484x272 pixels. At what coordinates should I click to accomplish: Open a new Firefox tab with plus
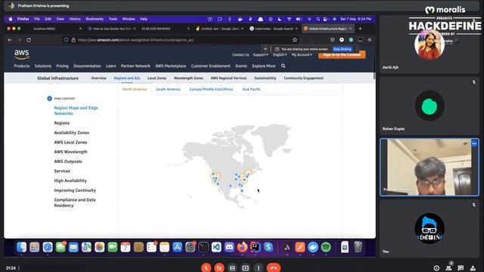(360, 29)
